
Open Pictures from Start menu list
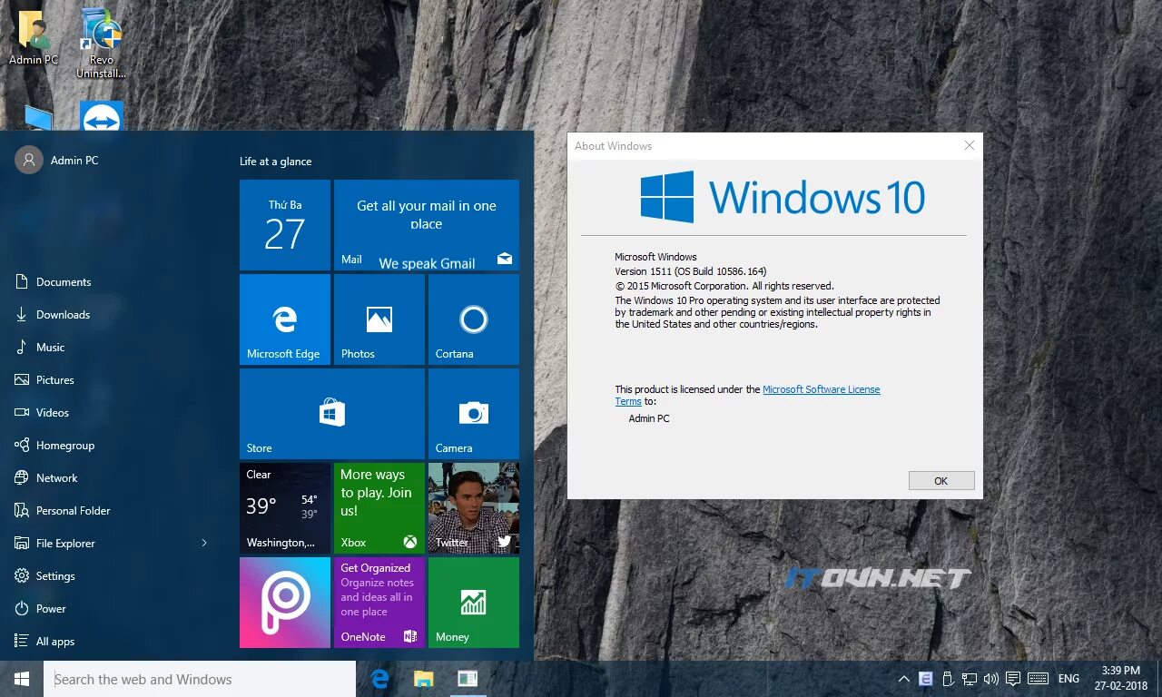point(44,380)
